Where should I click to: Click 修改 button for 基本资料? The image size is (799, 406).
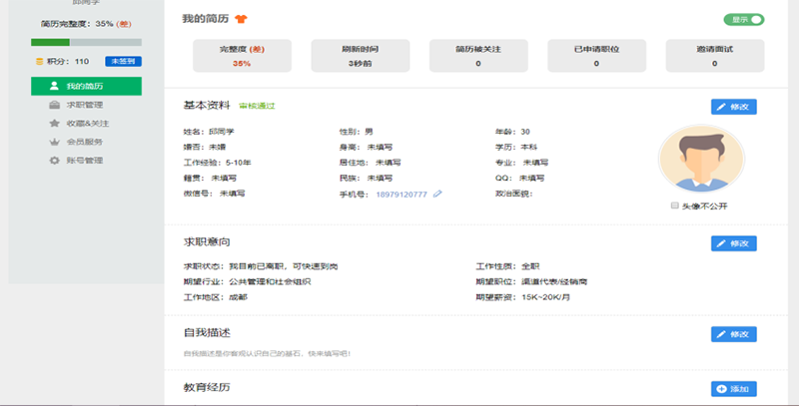pos(734,107)
